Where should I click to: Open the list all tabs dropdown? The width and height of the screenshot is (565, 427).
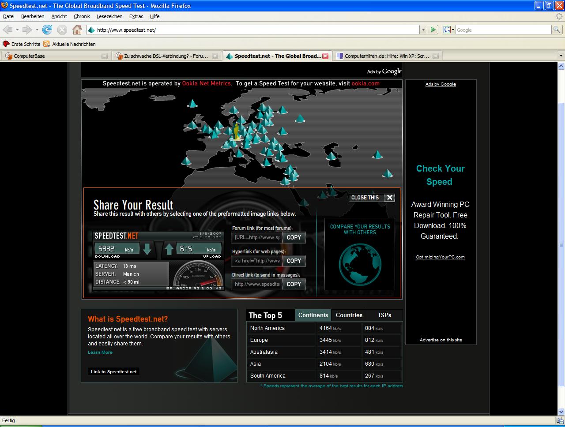click(x=561, y=56)
